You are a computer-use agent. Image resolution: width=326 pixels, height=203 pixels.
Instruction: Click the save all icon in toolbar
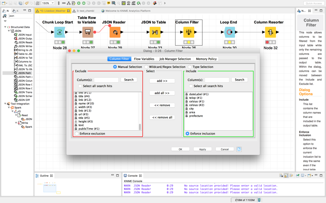click(x=20, y=3)
